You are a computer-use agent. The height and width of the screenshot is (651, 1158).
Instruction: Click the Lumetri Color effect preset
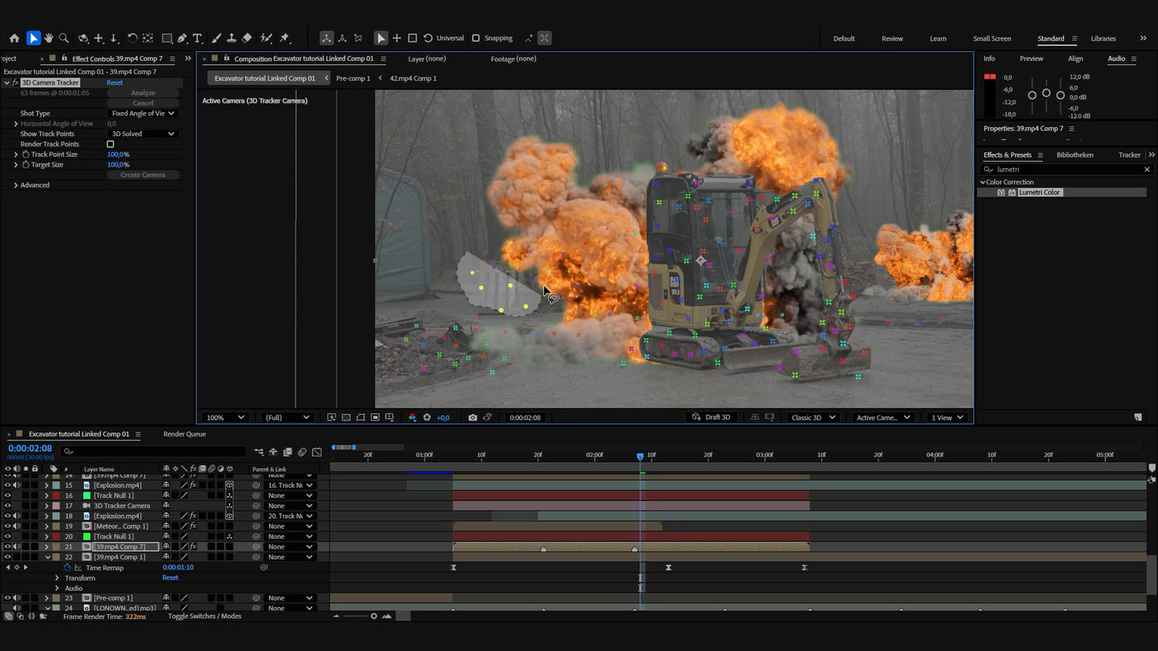[x=1040, y=192]
